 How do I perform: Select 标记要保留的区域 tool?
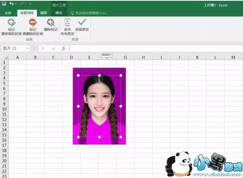point(11,27)
